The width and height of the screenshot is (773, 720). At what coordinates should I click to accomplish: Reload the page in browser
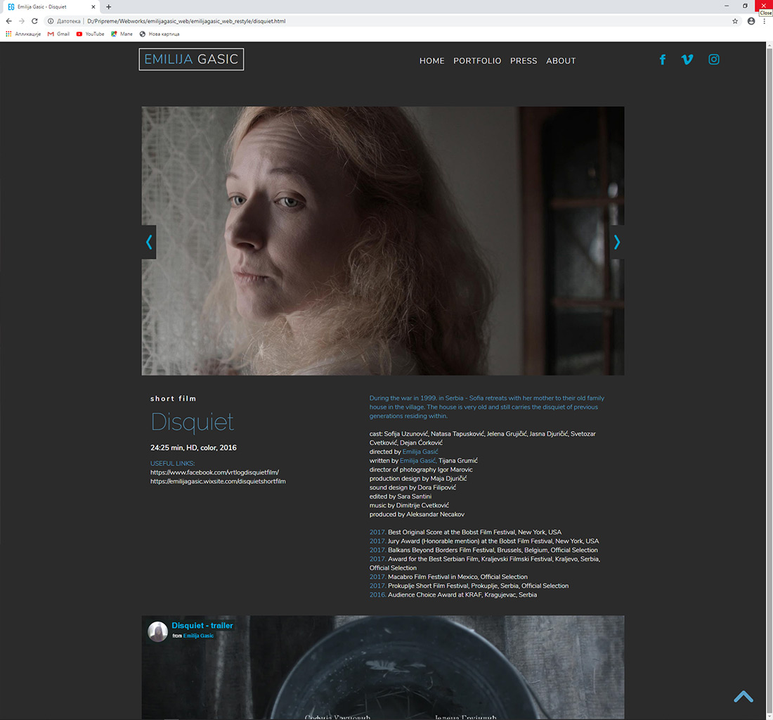(34, 21)
